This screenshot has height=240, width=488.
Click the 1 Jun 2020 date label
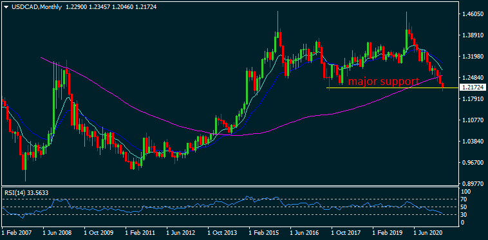click(429, 232)
